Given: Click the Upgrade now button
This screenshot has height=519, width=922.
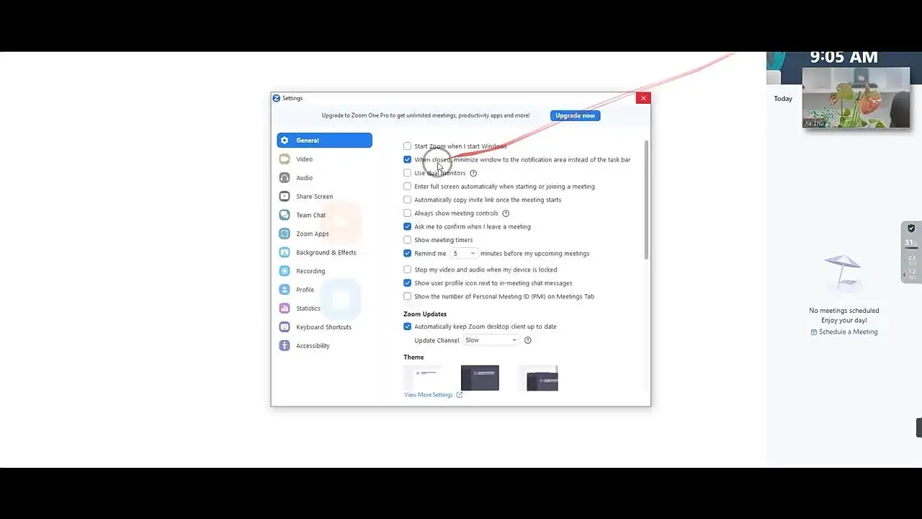Looking at the screenshot, I should pos(575,115).
